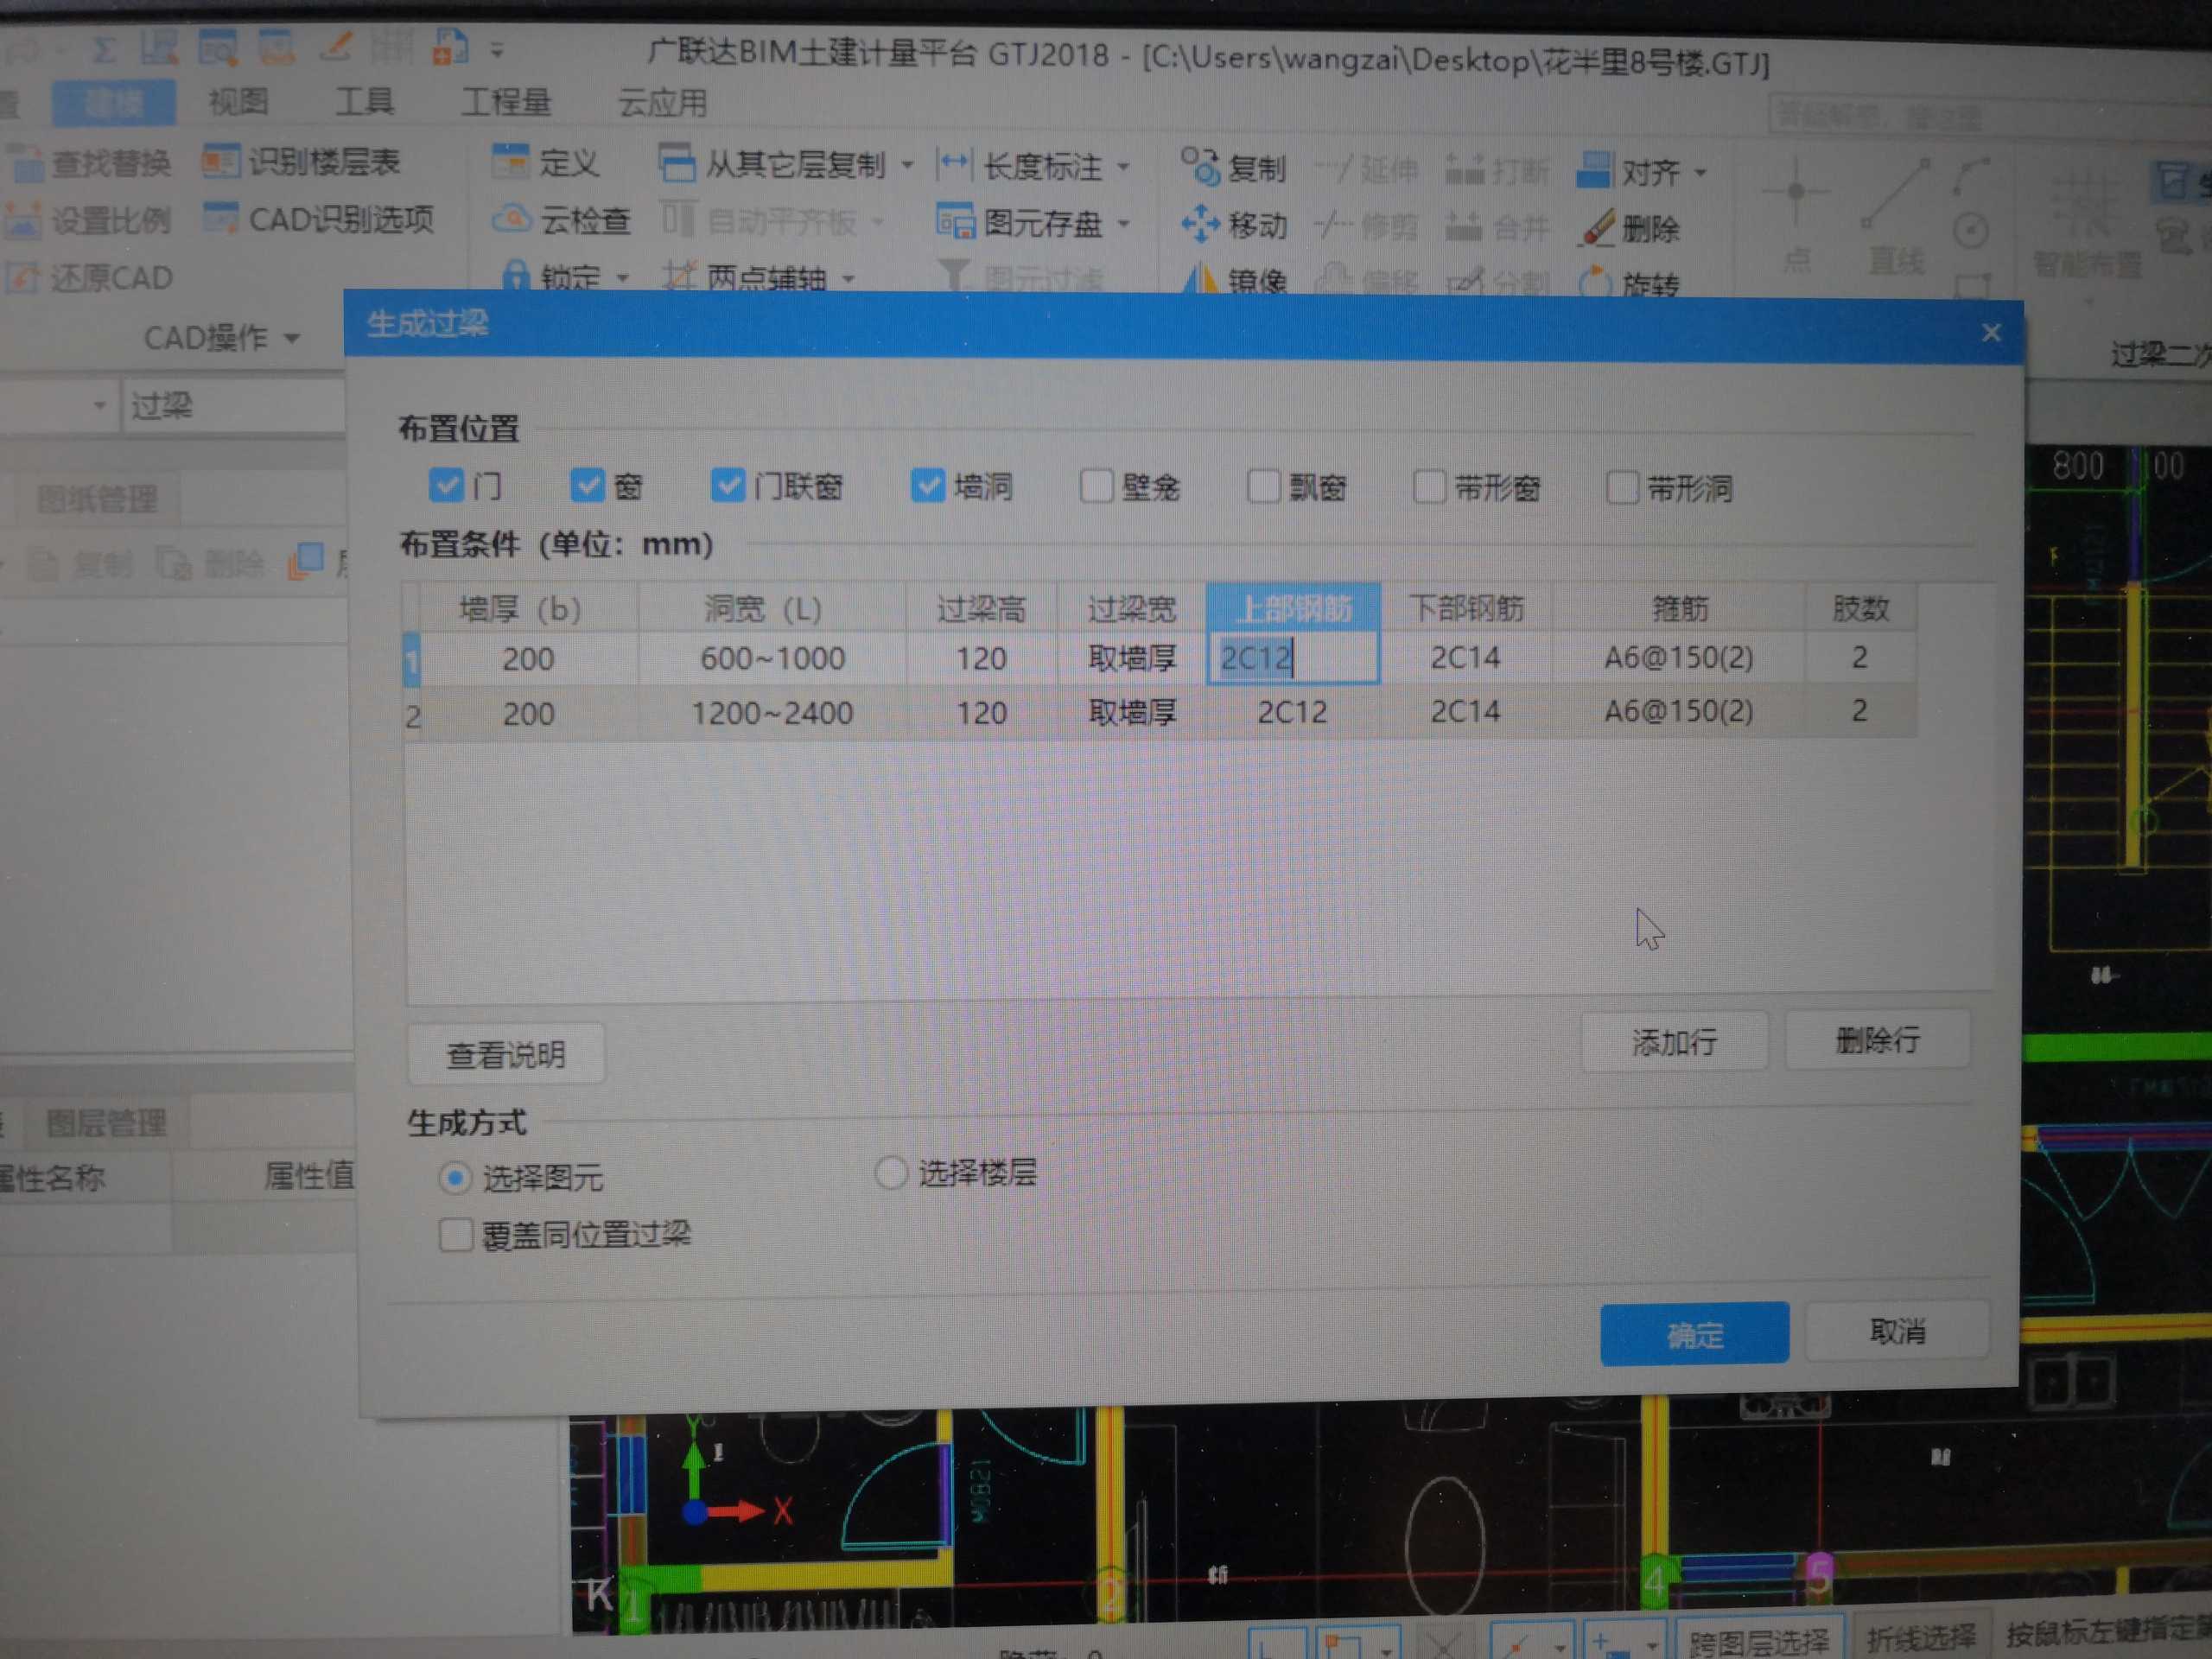Click 从其它层复制 tool
The width and height of the screenshot is (2212, 1659).
772,164
